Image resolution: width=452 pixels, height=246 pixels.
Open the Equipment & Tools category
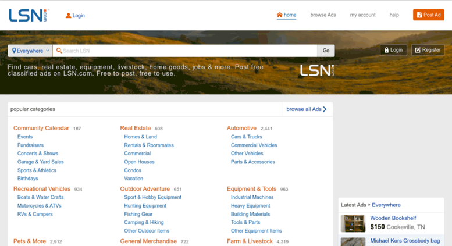pos(251,189)
